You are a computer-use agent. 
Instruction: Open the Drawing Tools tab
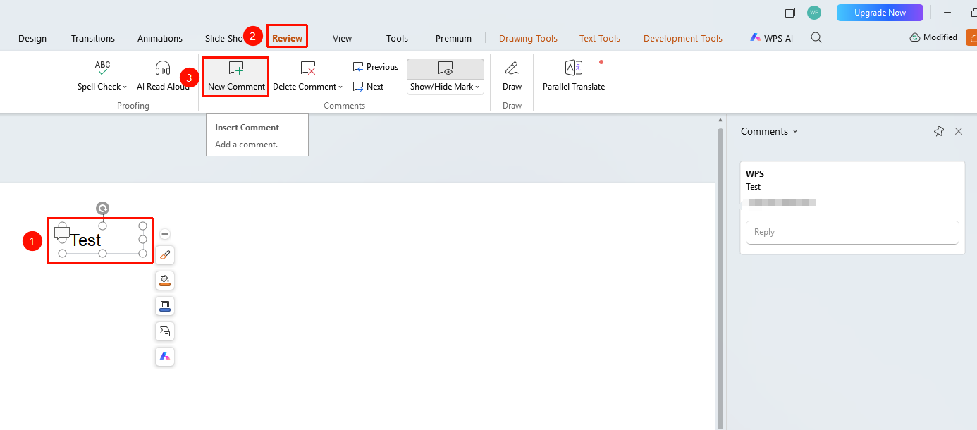(528, 38)
